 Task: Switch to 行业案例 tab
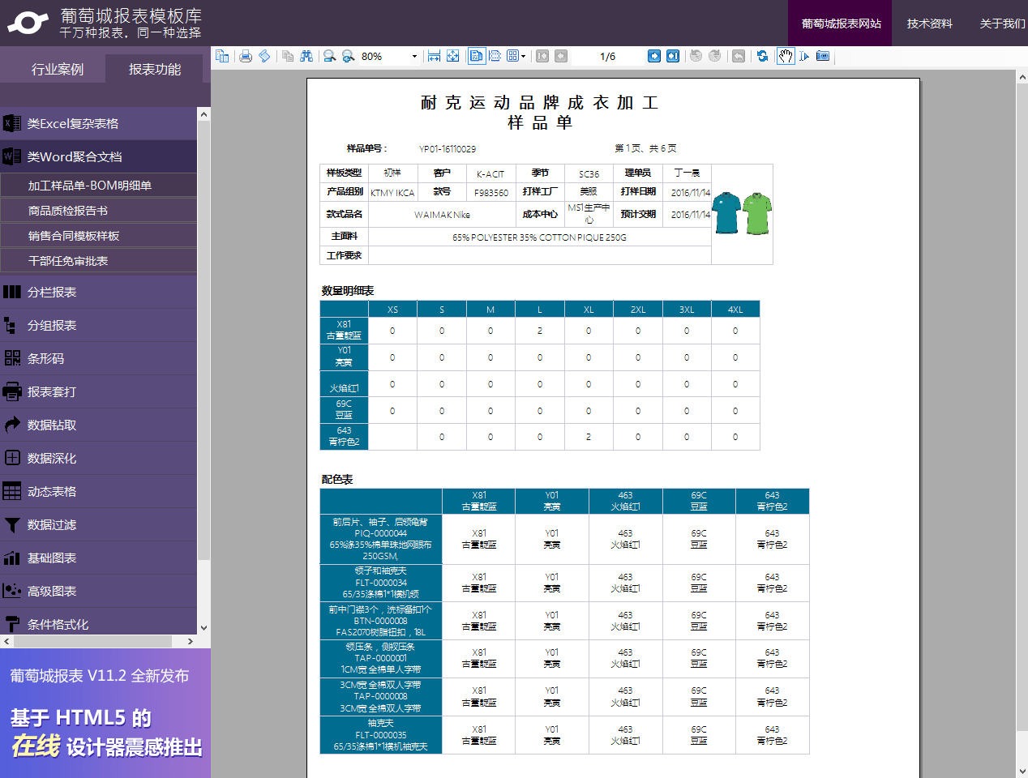pos(58,69)
